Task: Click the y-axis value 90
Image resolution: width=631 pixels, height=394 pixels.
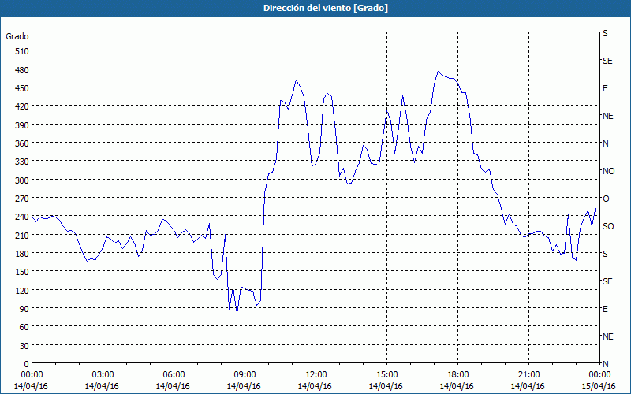Action: 24,310
